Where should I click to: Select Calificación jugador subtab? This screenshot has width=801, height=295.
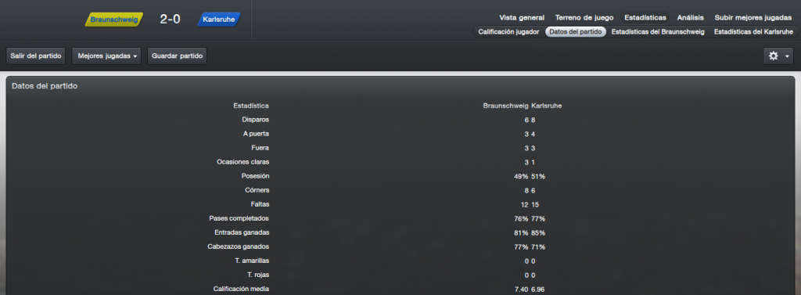tap(508, 32)
